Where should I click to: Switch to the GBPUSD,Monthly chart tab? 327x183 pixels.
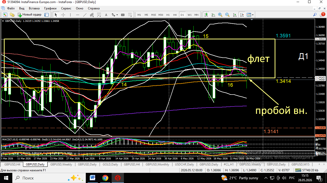157,164
